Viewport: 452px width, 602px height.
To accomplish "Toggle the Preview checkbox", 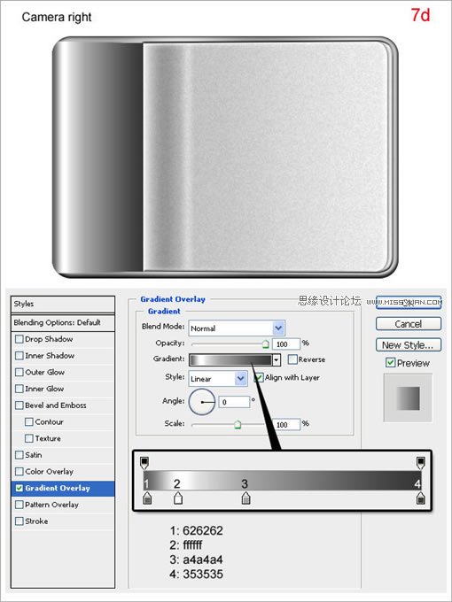I will [x=391, y=362].
